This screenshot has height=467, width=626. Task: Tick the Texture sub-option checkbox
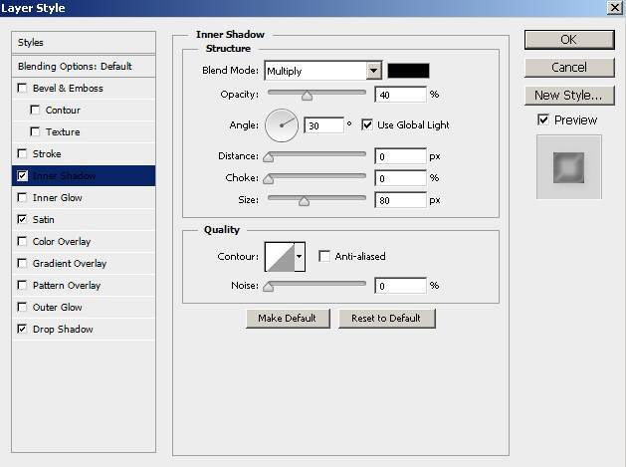coord(35,131)
